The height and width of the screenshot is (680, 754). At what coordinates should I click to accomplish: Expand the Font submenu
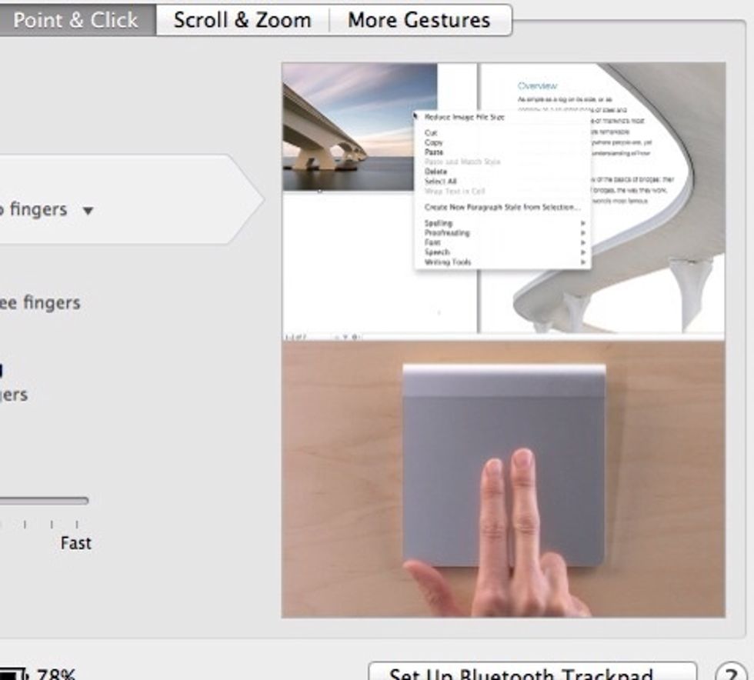click(584, 243)
